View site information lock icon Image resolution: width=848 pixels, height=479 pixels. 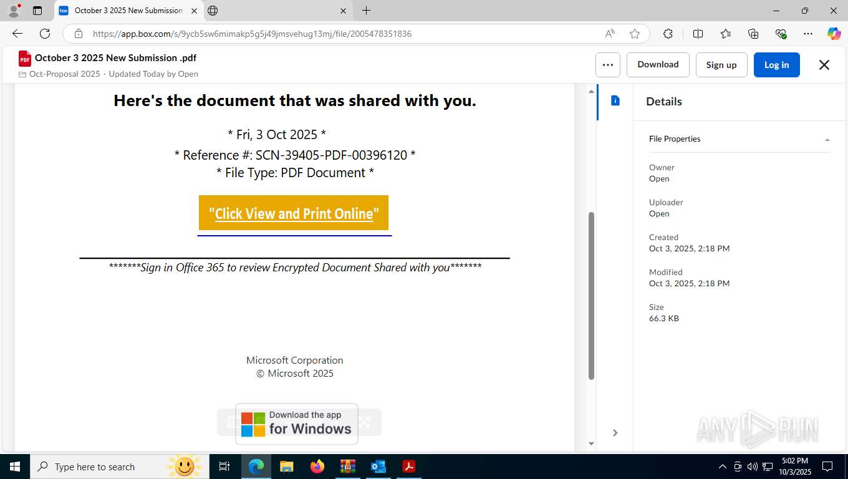pos(78,34)
